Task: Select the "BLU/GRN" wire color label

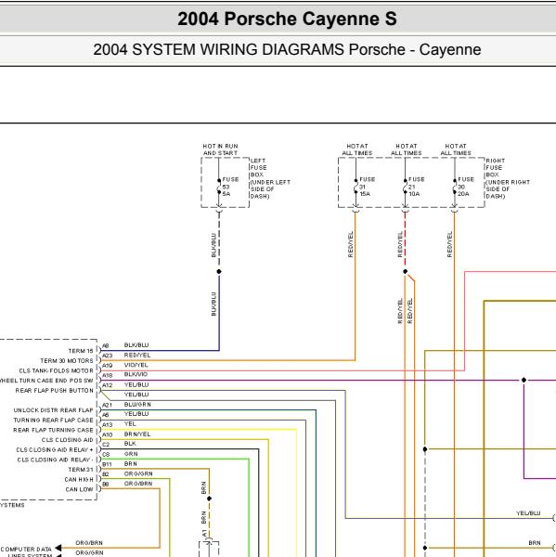Action: (x=137, y=404)
